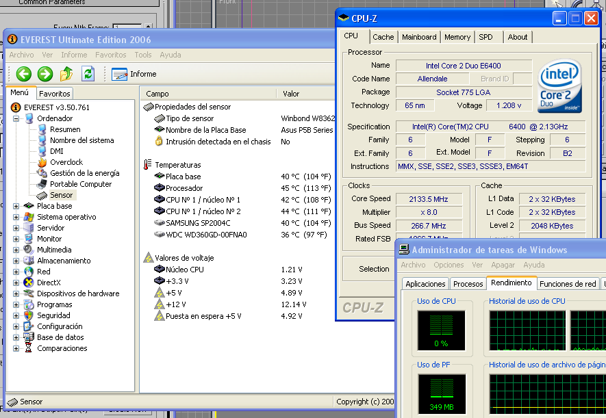Switch to Memory tab in CPU-Z
Screen dimensions: 606x418
[457, 37]
